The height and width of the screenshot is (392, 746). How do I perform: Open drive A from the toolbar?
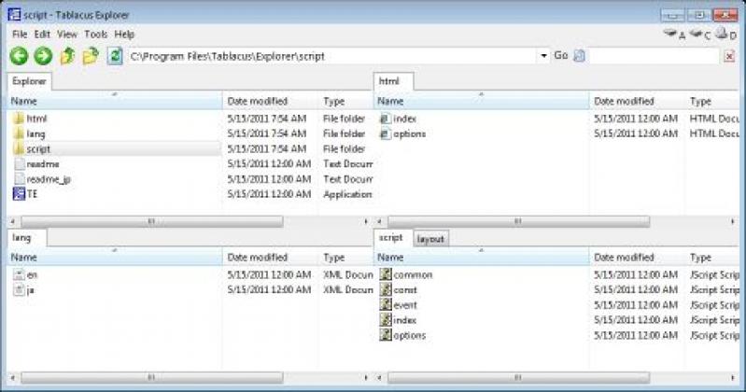674,35
